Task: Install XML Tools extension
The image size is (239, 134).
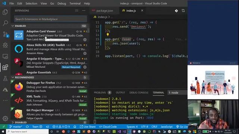Action: [x=83, y=105]
